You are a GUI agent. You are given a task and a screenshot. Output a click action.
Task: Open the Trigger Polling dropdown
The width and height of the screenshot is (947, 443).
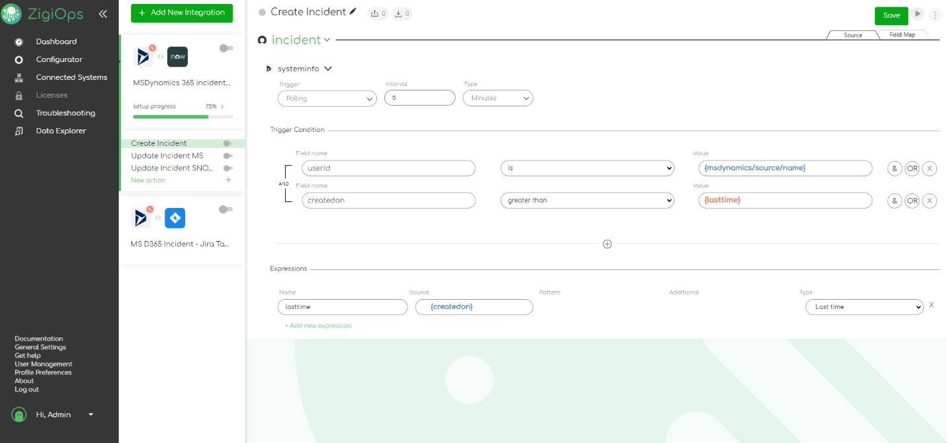[327, 98]
